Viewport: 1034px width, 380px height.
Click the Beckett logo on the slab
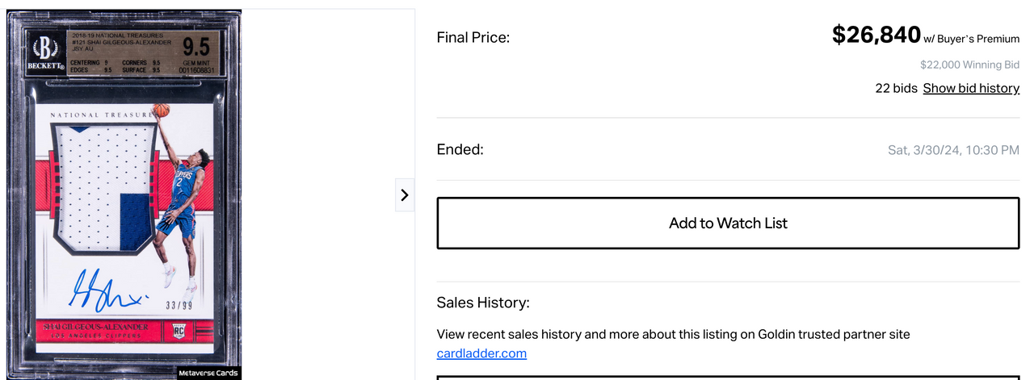(x=46, y=53)
